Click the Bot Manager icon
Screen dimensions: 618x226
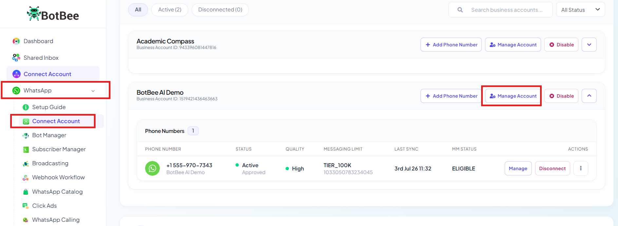point(26,136)
